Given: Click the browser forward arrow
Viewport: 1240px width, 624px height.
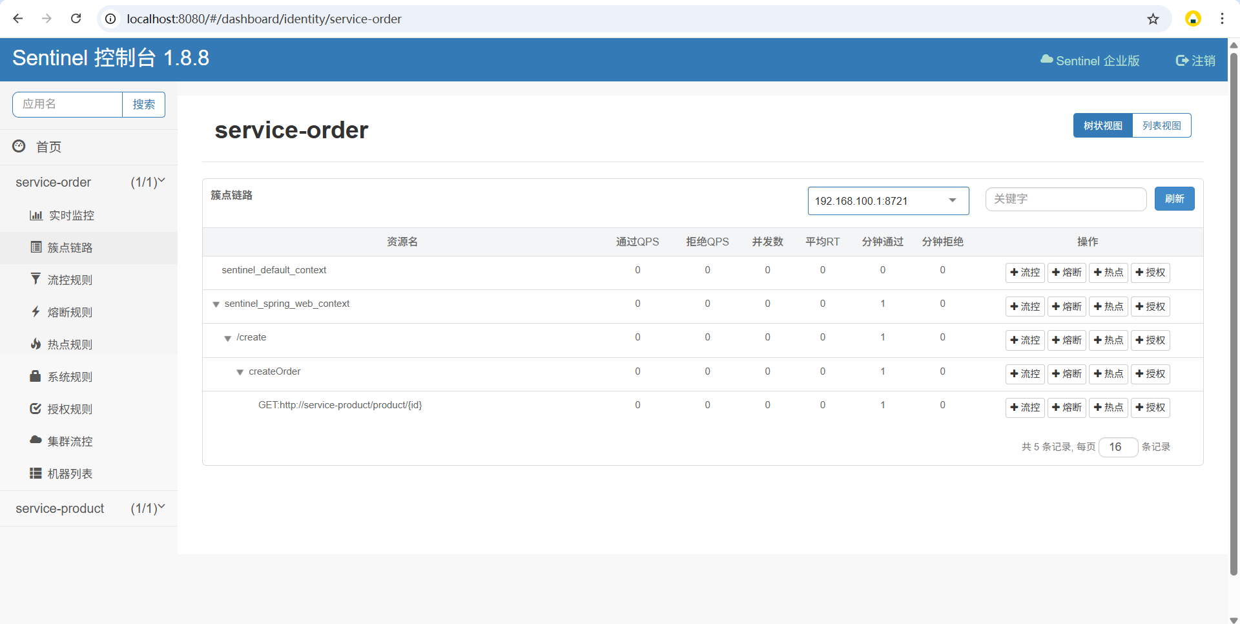Looking at the screenshot, I should point(46,19).
